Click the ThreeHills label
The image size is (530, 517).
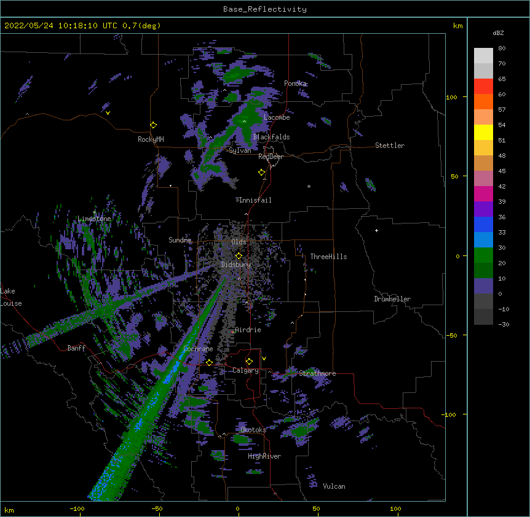coord(328,257)
